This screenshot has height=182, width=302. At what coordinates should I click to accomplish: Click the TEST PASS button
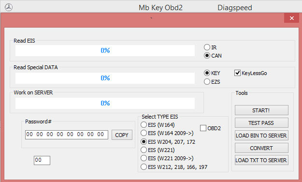[x=261, y=123]
